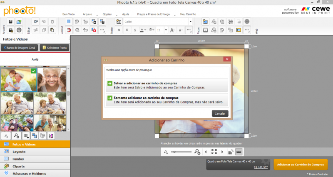Open the Calibri font dropdown

point(191,22)
